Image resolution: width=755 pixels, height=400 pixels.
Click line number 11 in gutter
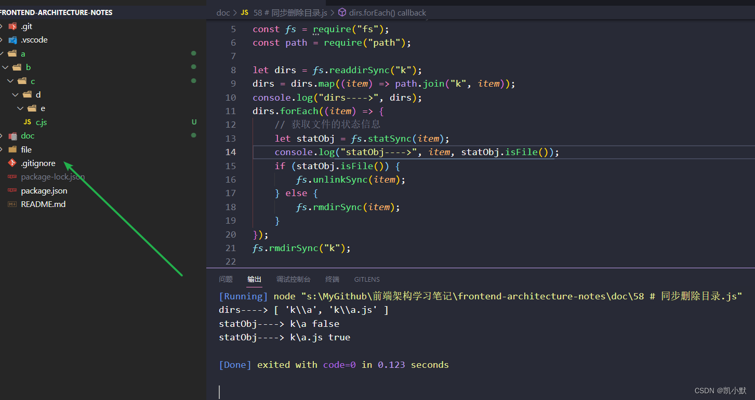(231, 111)
